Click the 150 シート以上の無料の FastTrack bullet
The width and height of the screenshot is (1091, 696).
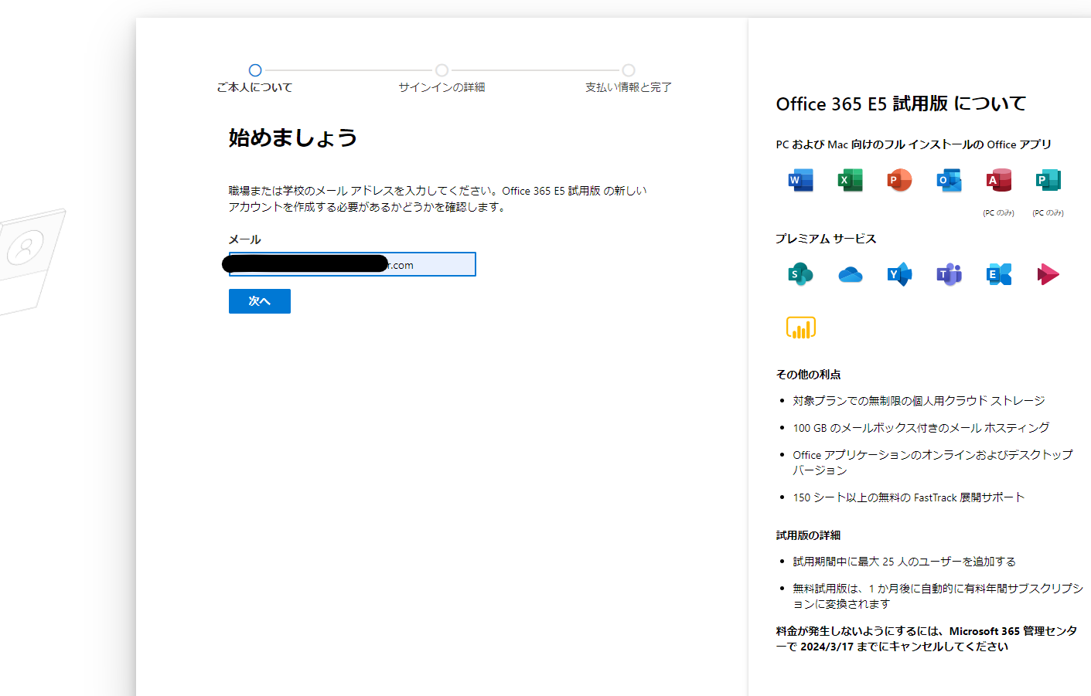click(x=909, y=497)
